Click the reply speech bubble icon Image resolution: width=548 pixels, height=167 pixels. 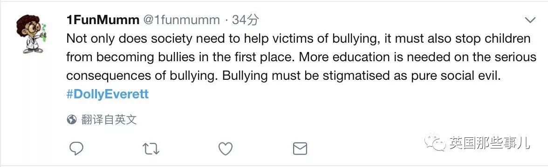[x=76, y=149]
